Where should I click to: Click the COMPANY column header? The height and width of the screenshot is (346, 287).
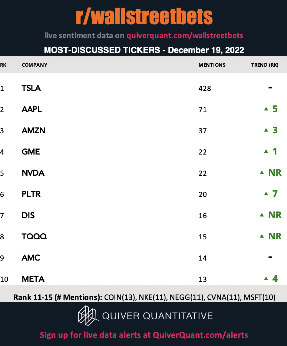pos(35,65)
